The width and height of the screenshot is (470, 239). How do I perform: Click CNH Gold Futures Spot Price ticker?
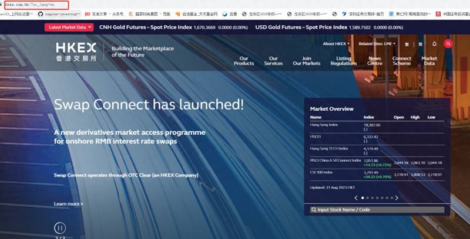(x=173, y=27)
